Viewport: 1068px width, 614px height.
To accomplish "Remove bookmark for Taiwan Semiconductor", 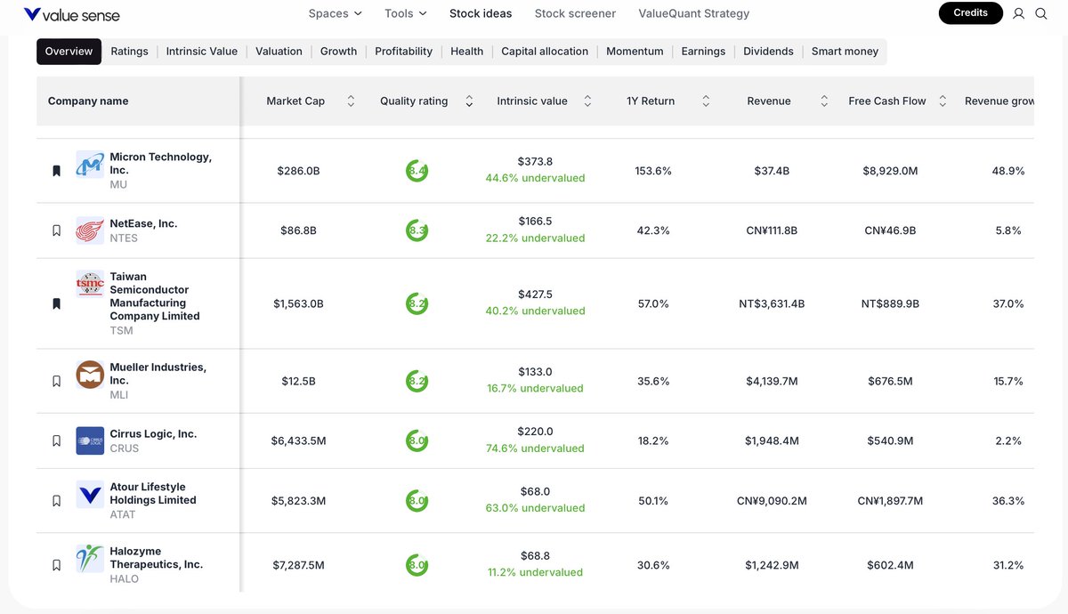I will pos(56,303).
